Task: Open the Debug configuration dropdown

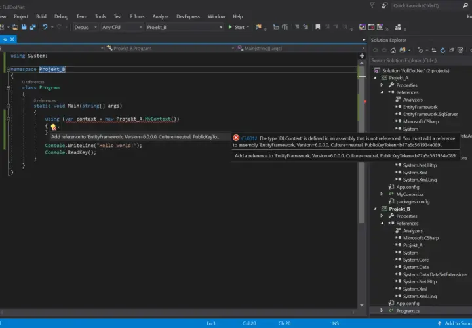Action: (85, 27)
